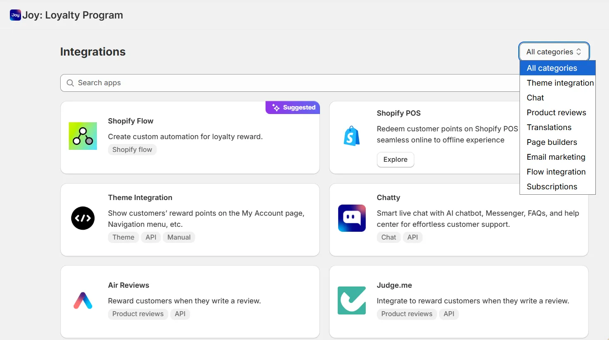Open the Air Reviews card title
The width and height of the screenshot is (609, 340).
[129, 285]
